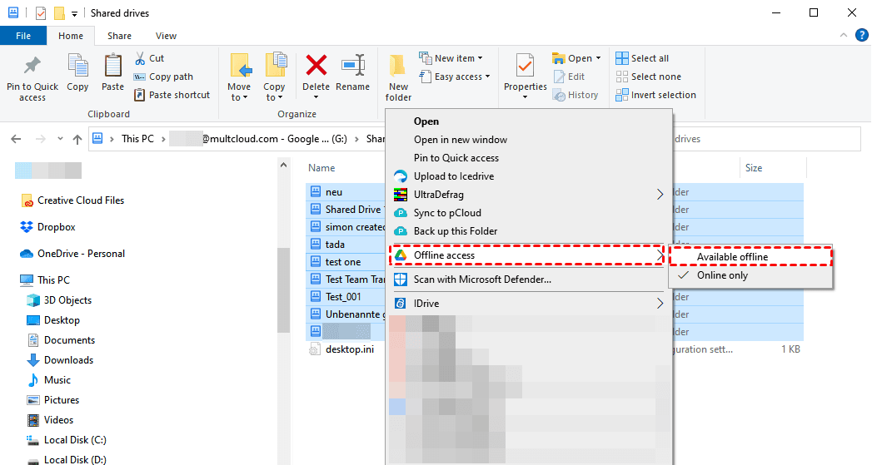
Task: Open Music in the navigation pane
Action: point(49,380)
